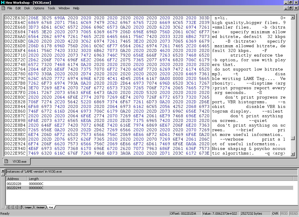Open the Window menu
Screen dimensions: 299x217
[64, 8]
